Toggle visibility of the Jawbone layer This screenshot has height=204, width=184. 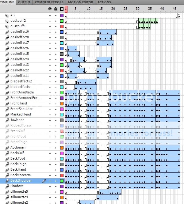50,120
